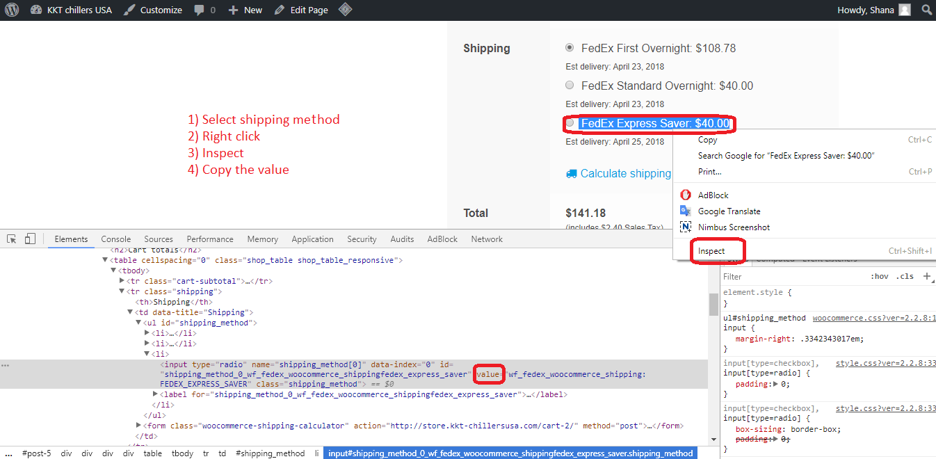Screen dimensions: 936x459
Task: Open the Performance tab
Action: [x=210, y=239]
